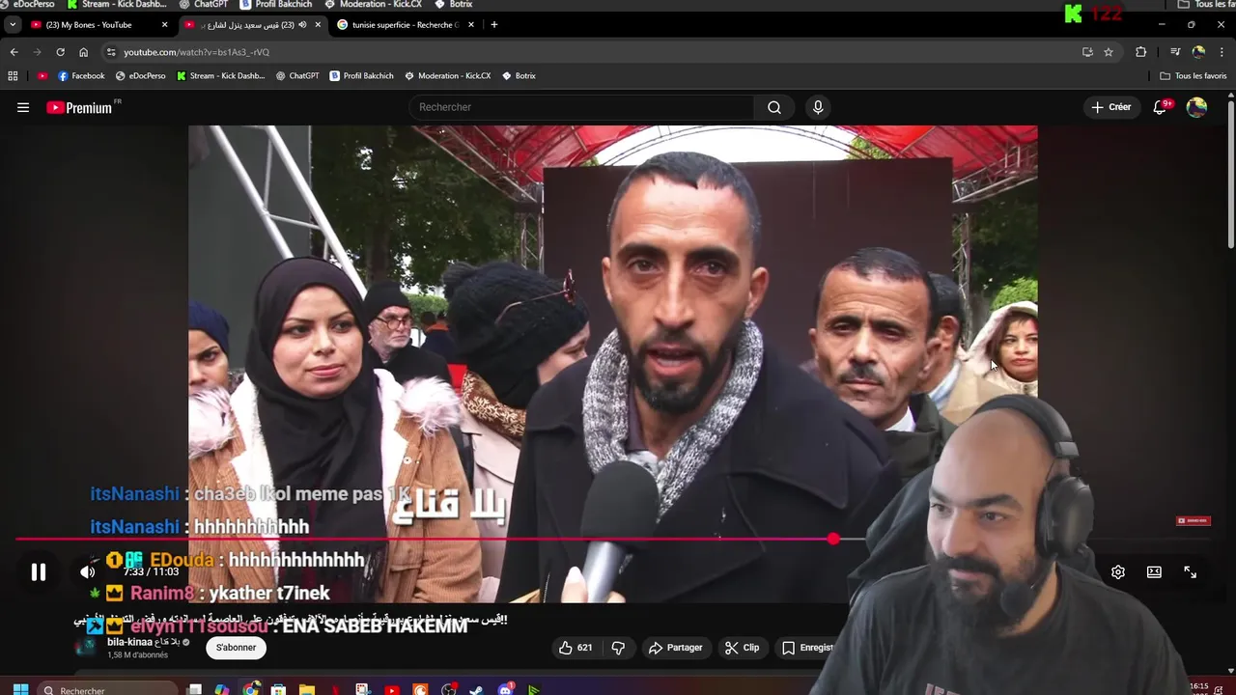The image size is (1236, 695).
Task: Open the ChatGPT bookmark
Action: point(297,75)
